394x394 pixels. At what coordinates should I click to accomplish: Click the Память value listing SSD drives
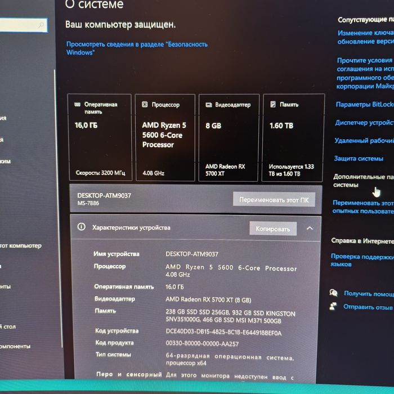[x=230, y=316]
